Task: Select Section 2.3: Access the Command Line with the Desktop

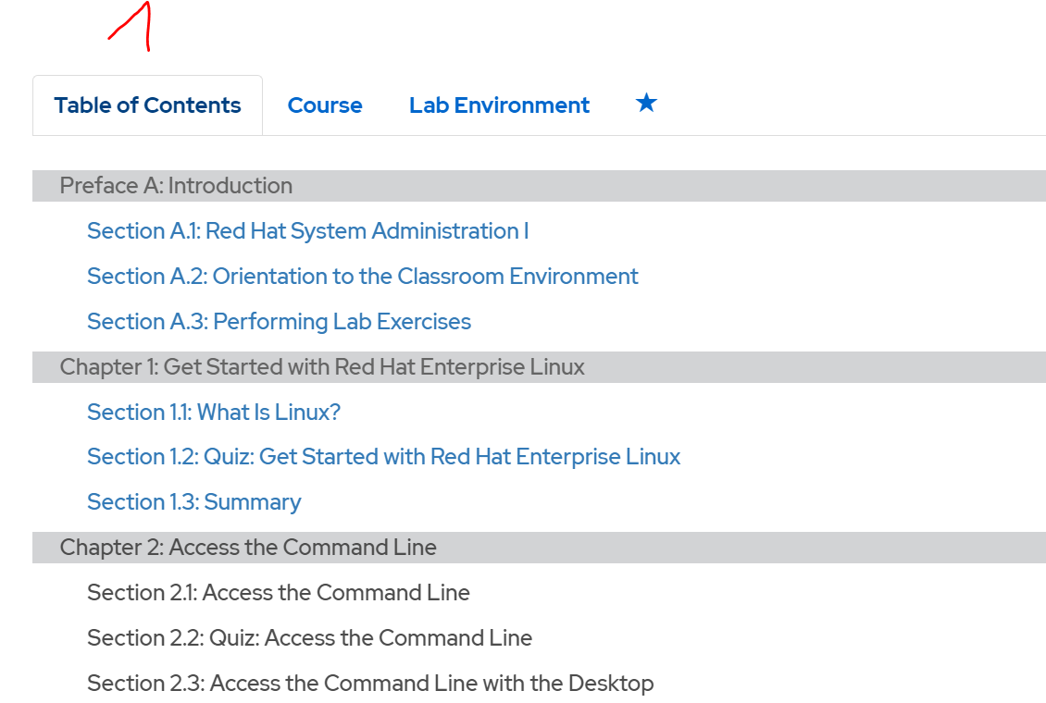Action: coord(370,683)
